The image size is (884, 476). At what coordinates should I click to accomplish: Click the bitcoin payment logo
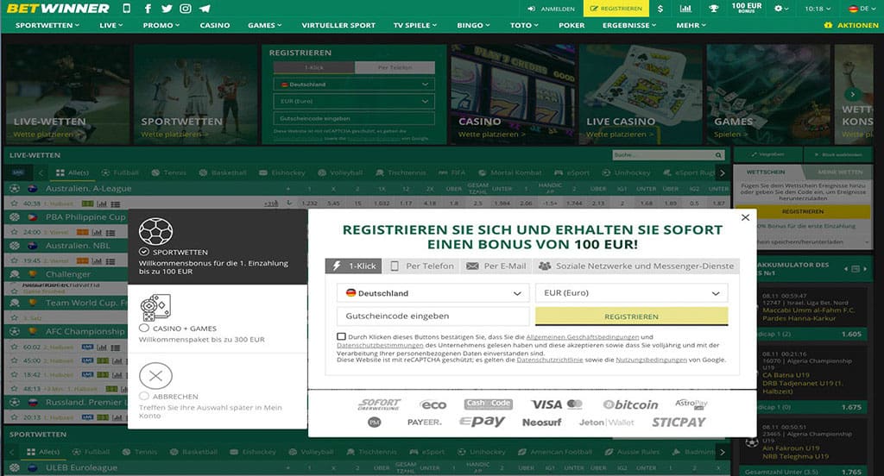630,404
